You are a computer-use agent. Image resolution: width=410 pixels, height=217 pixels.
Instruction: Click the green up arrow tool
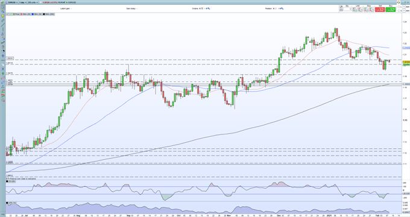click(3, 74)
